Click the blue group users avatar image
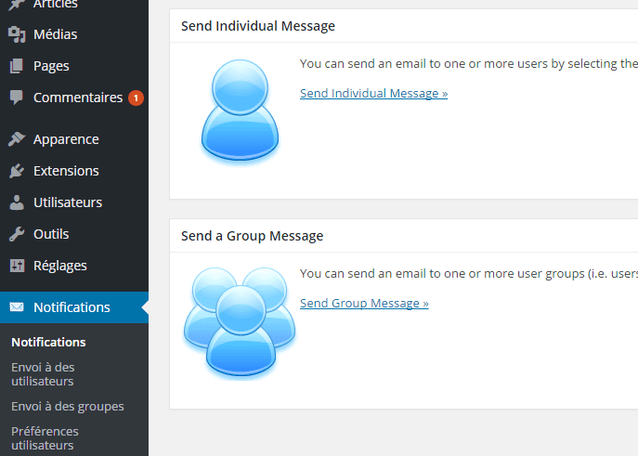 click(x=241, y=322)
